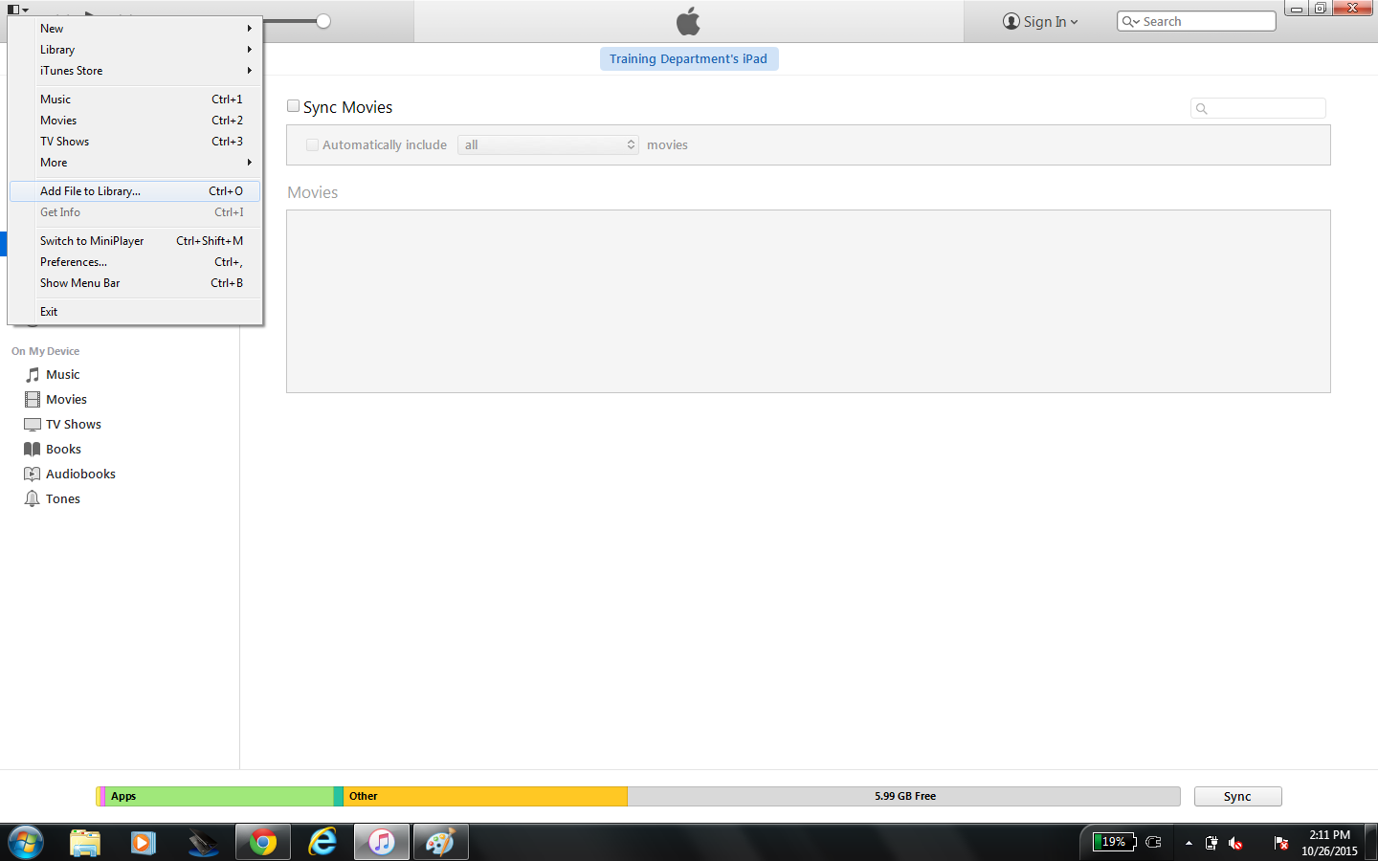Click the Audiobooks icon in sidebar
The width and height of the screenshot is (1378, 861).
coord(33,475)
